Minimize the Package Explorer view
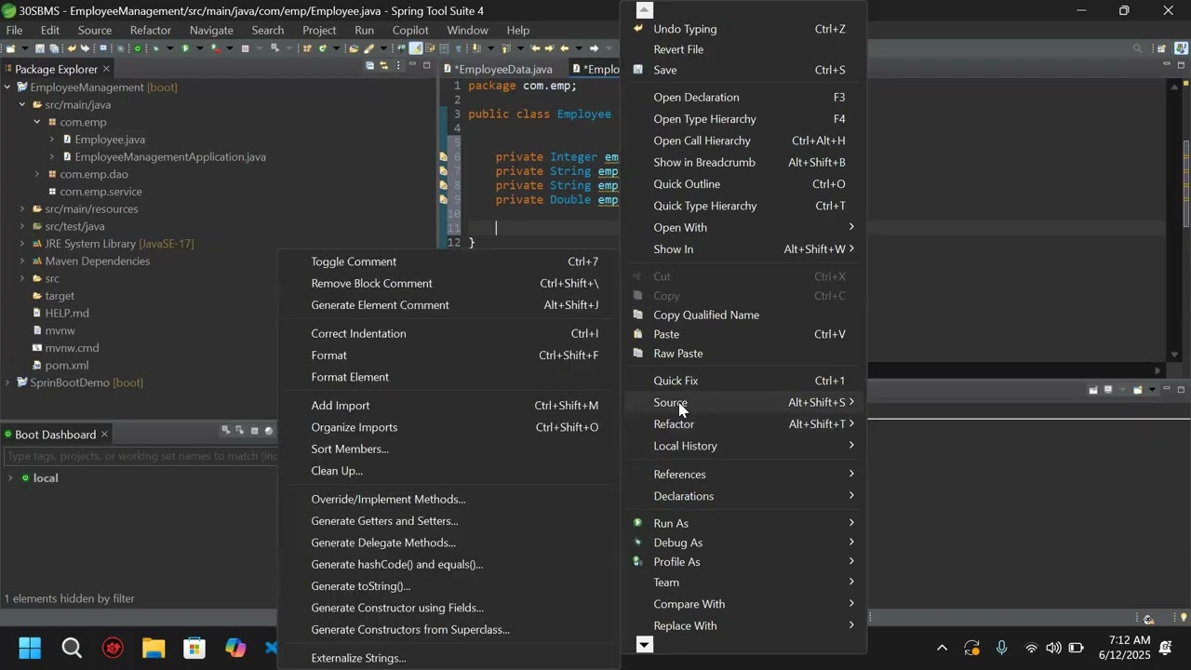Screen dimensions: 1191x670 [x=413, y=66]
